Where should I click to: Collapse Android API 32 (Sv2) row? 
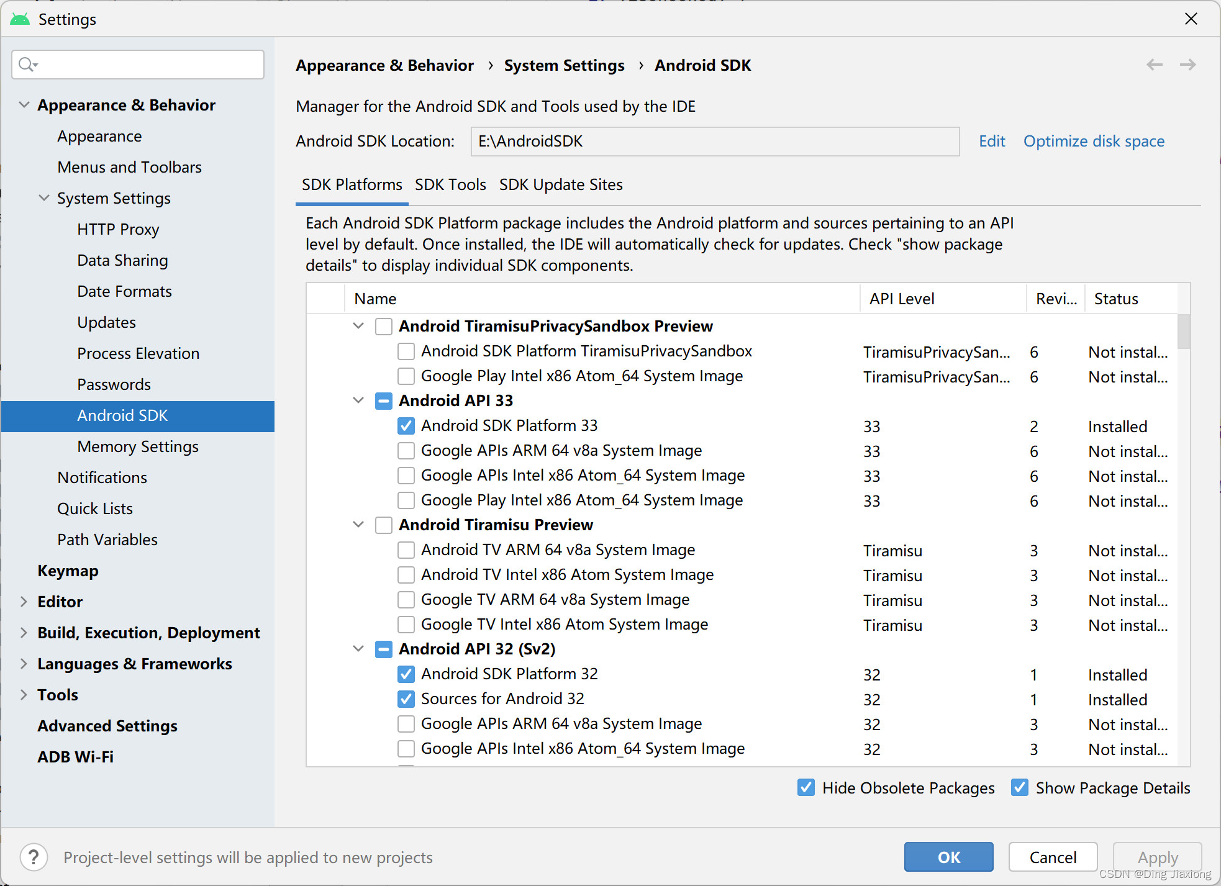click(x=358, y=649)
